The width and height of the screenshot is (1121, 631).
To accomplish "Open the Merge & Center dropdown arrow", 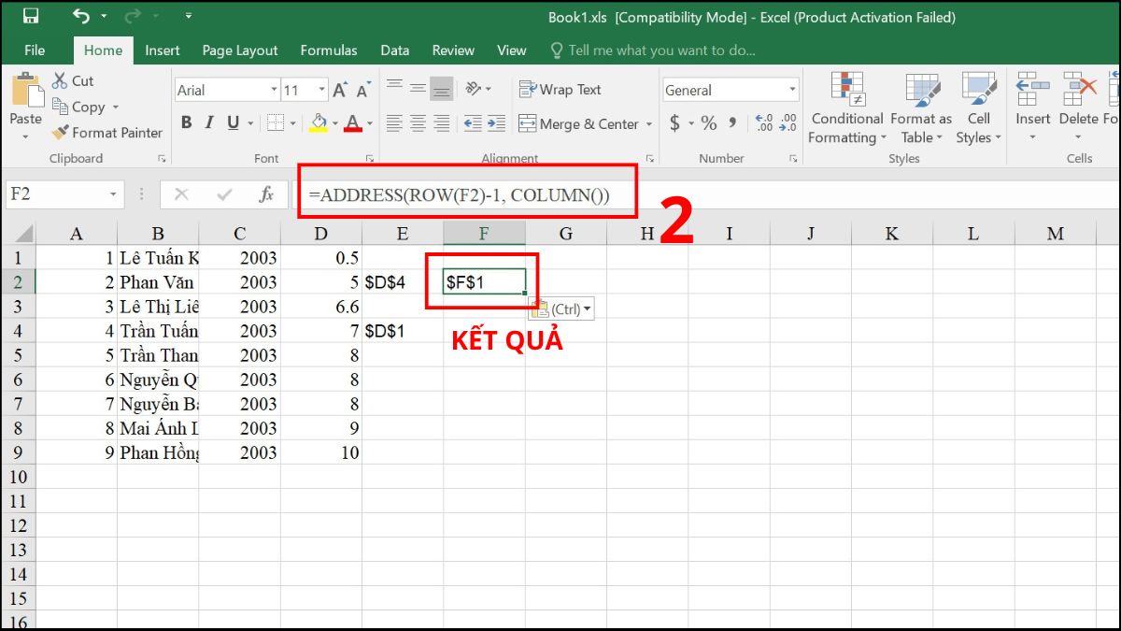I will click(651, 123).
